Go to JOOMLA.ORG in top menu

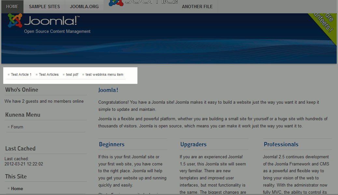(84, 7)
